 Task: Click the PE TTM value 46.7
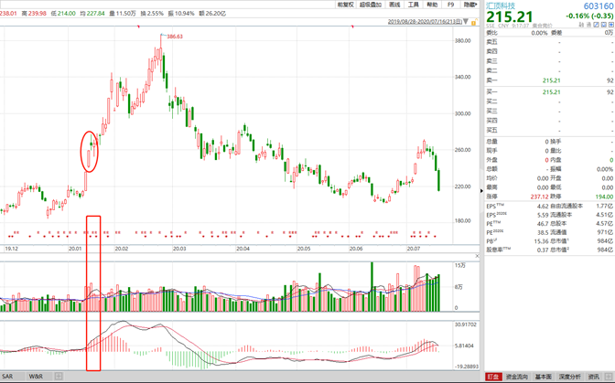(543, 224)
